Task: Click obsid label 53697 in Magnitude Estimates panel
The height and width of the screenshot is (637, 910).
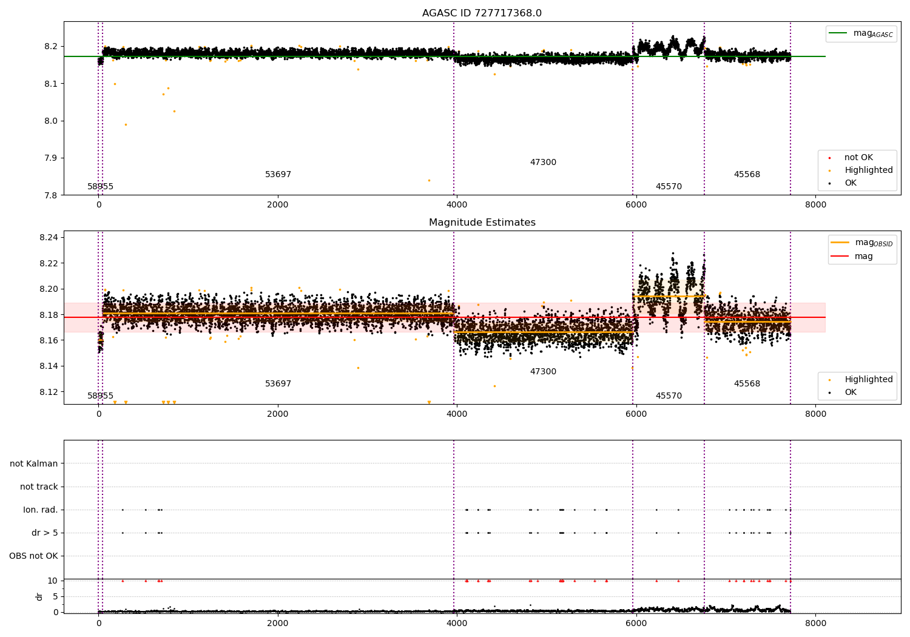Action: pos(278,384)
